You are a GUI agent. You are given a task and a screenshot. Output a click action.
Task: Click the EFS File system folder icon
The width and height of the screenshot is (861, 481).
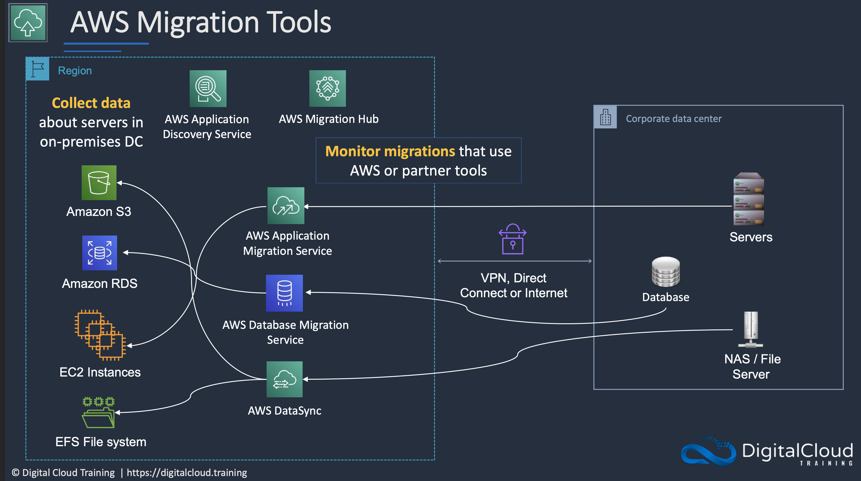click(x=99, y=413)
